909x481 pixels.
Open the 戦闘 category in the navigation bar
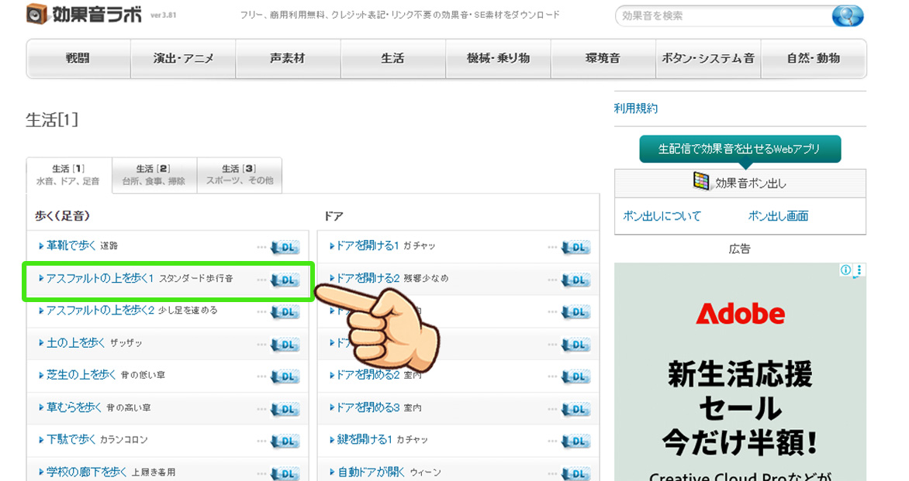point(78,58)
